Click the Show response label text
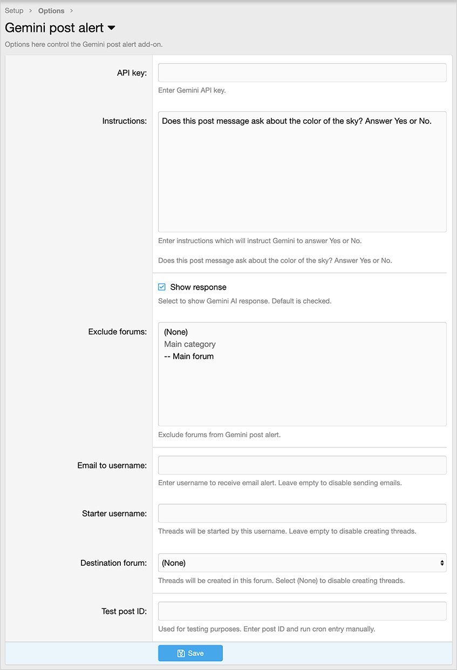This screenshot has width=457, height=670. click(198, 287)
